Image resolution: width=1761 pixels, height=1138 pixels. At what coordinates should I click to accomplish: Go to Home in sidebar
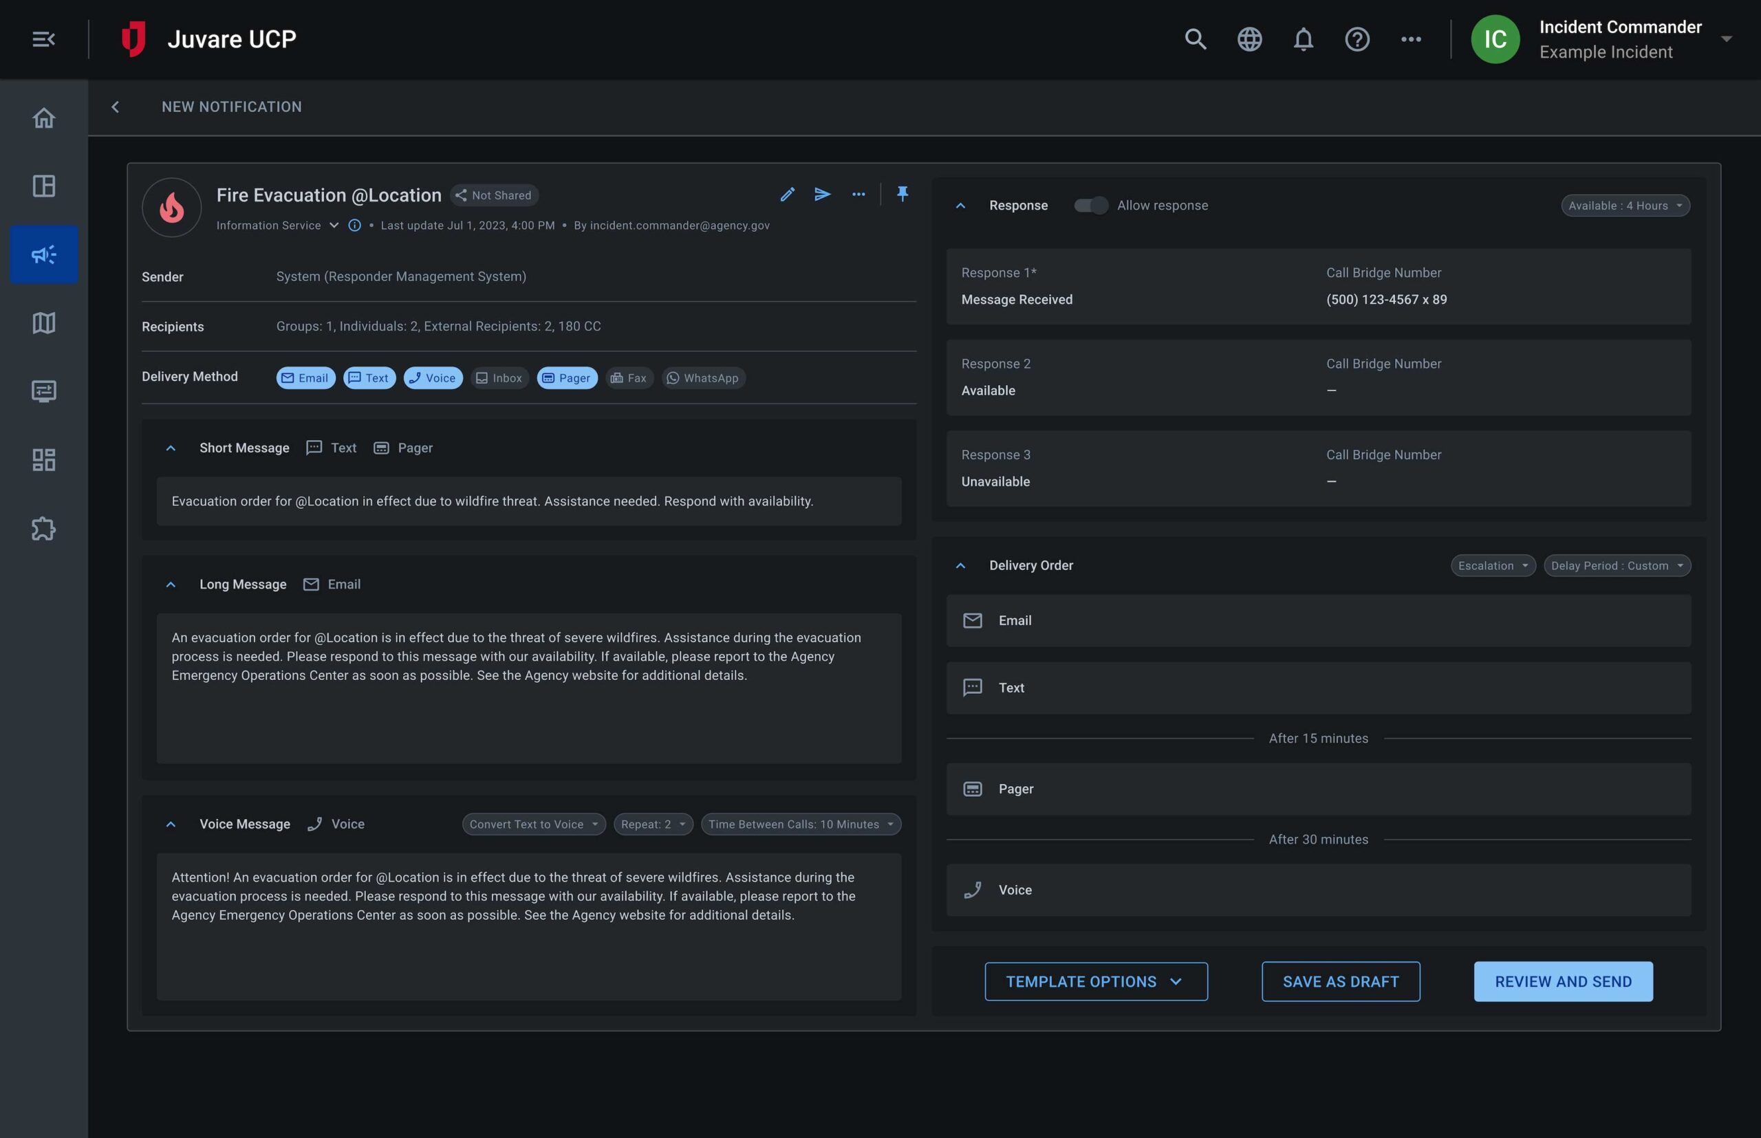[43, 118]
